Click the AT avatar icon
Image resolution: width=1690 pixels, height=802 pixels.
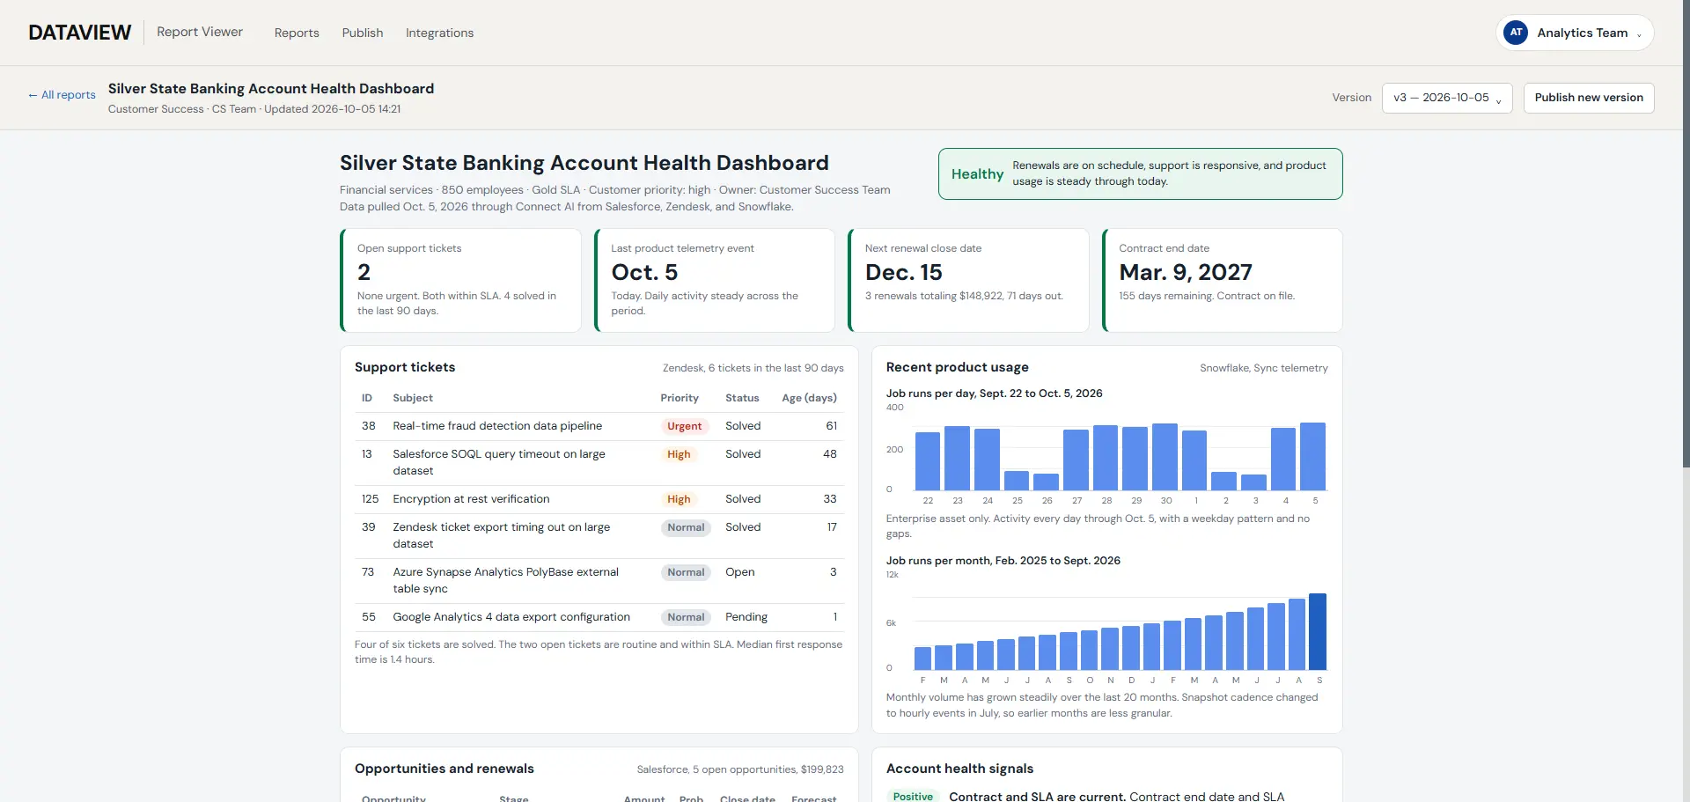[x=1516, y=33]
